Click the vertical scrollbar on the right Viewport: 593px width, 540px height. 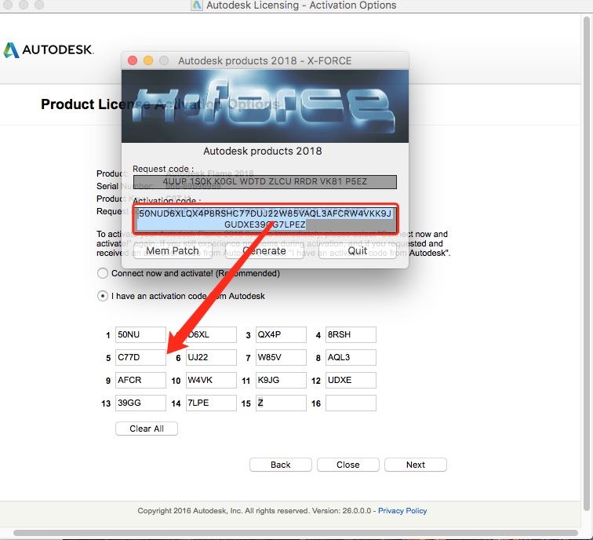click(587, 265)
